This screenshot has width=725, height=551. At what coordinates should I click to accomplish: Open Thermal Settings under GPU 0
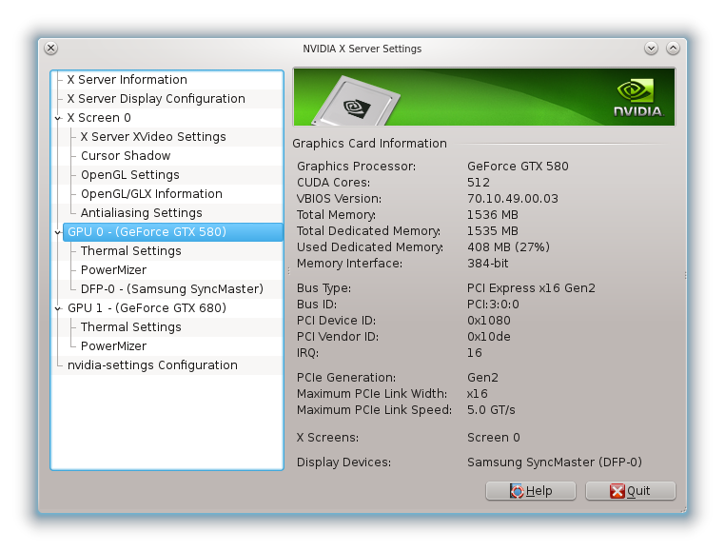131,250
